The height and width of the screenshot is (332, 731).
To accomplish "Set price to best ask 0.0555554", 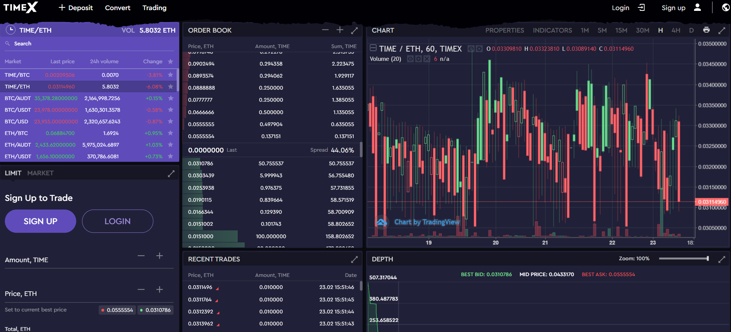I will click(117, 310).
